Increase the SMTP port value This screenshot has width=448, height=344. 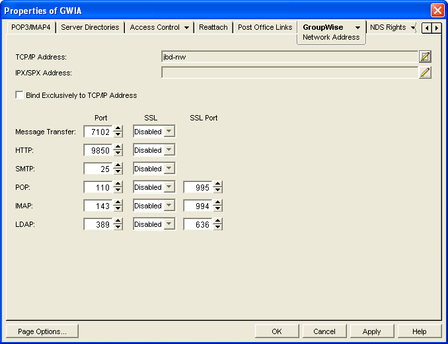click(x=118, y=165)
